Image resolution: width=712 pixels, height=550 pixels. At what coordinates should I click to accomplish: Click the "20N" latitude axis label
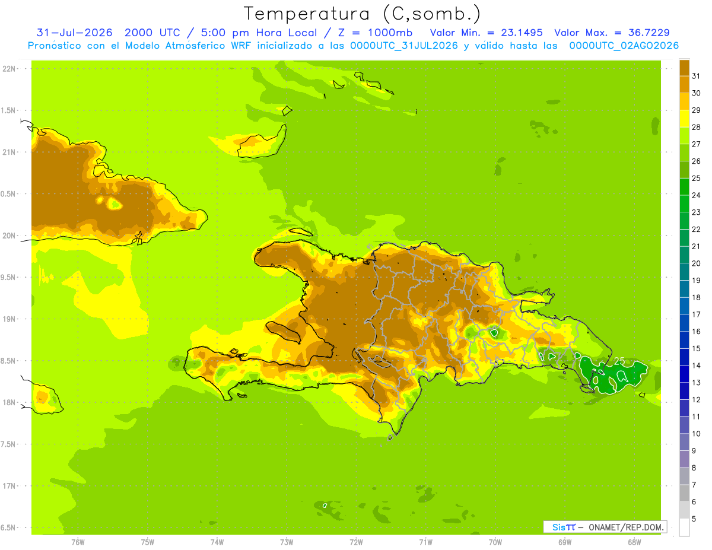tap(9, 236)
